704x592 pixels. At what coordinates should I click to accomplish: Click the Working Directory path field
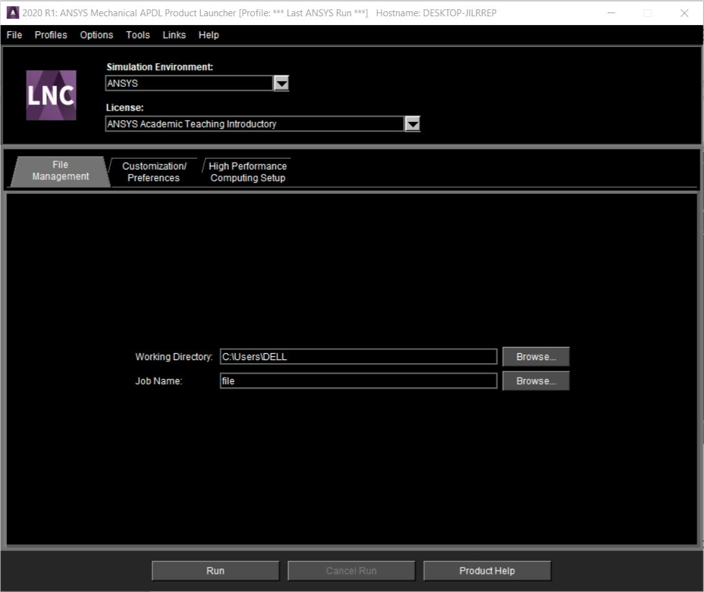point(358,357)
